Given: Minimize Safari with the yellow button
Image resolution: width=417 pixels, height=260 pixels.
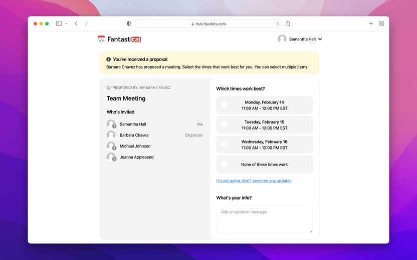Looking at the screenshot, I should 41,23.
